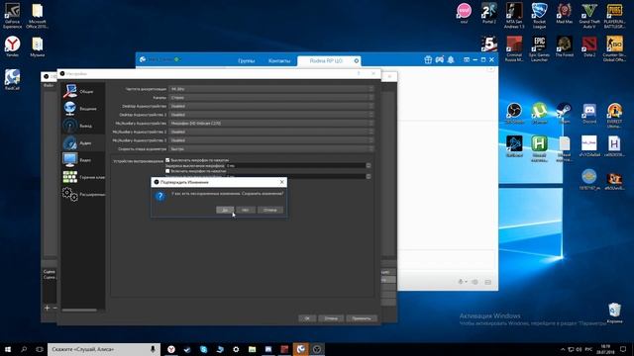The height and width of the screenshot is (356, 634).
Task: Switch to Группы tab in RaidCall window
Action: [x=247, y=60]
